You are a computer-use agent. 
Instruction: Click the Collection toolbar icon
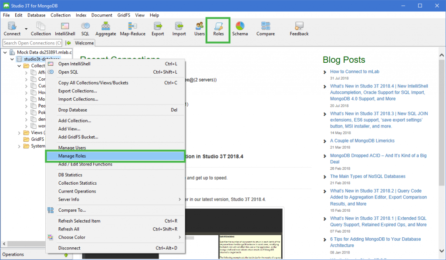41,29
